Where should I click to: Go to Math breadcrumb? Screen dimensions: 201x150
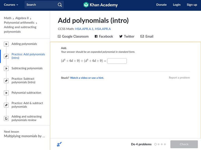pyautogui.click(x=8, y=18)
